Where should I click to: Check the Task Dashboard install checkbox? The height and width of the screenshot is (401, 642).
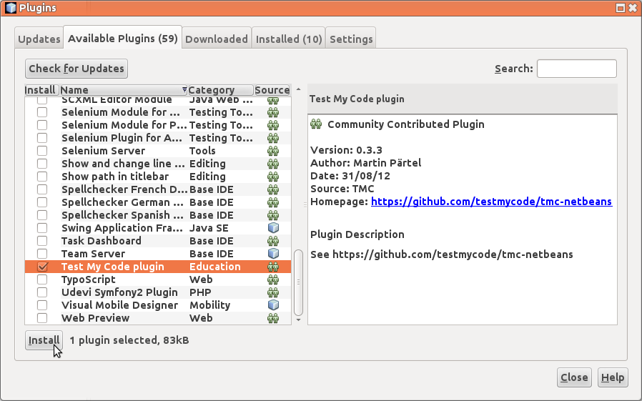coord(42,241)
